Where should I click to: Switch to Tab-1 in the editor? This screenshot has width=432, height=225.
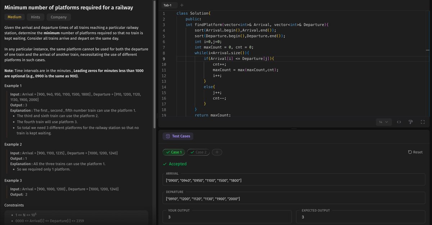(167, 5)
